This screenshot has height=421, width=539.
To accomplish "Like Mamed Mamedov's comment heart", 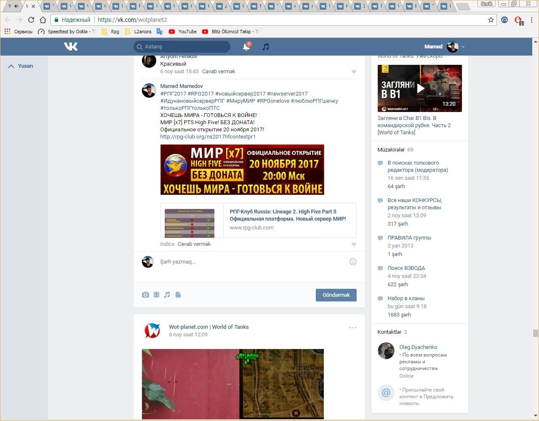I will pyautogui.click(x=354, y=244).
